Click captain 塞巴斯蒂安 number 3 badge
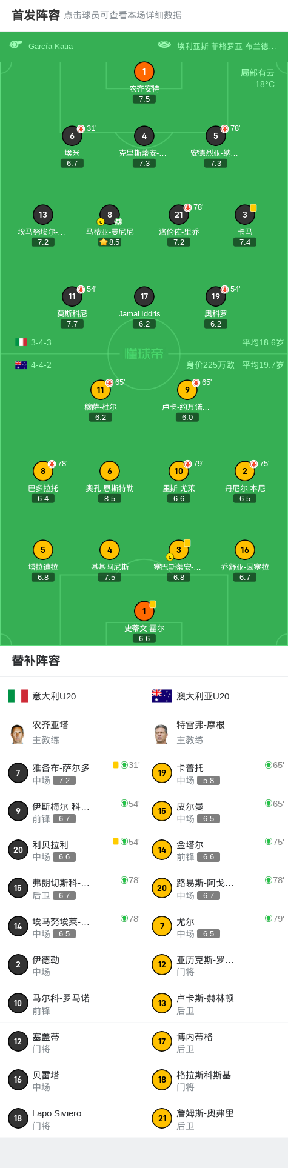The image size is (288, 1168). click(x=179, y=550)
